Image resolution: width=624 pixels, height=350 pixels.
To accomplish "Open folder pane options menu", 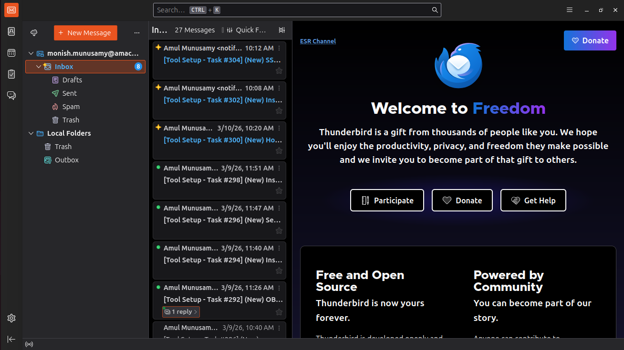I will click(137, 33).
